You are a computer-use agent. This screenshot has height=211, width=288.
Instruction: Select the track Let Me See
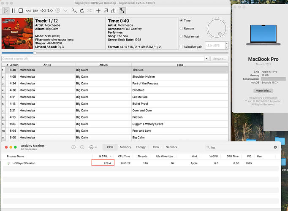(115, 97)
